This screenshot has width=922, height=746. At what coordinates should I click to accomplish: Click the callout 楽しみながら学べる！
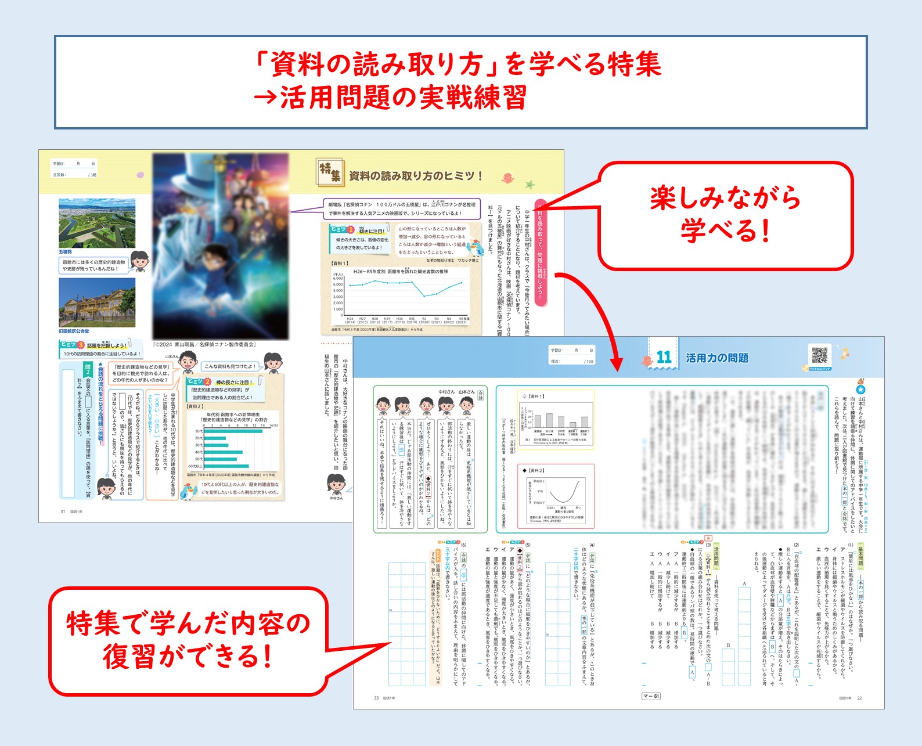726,214
